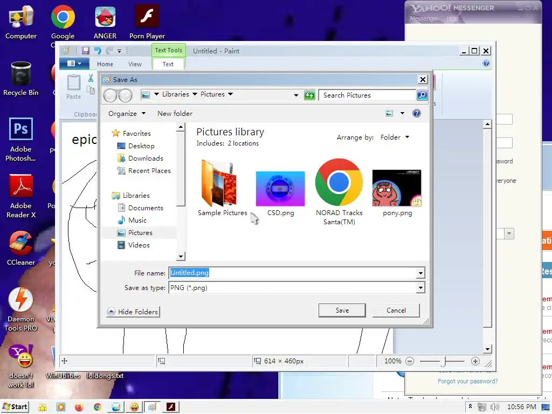The height and width of the screenshot is (414, 552).
Task: Open the Paint file menu button
Action: coord(74,64)
